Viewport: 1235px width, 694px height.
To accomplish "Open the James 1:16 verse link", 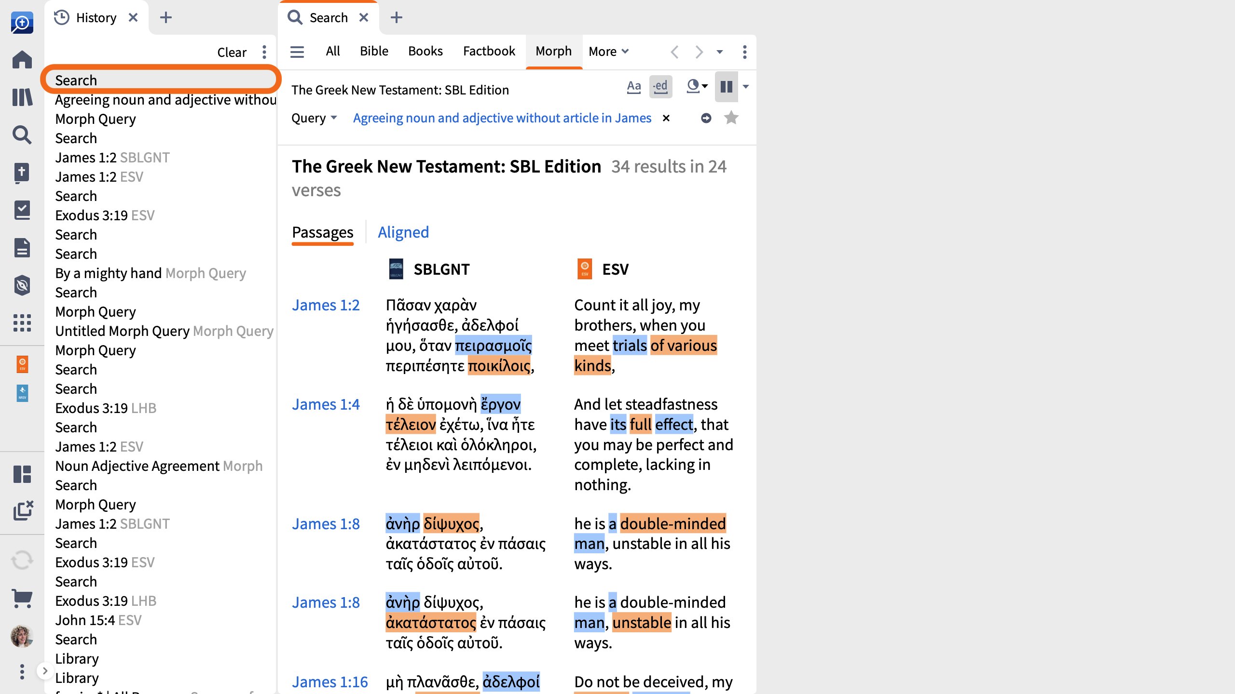I will pyautogui.click(x=330, y=682).
